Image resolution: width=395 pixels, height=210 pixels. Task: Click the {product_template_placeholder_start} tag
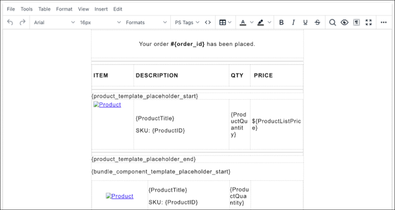[145, 96]
